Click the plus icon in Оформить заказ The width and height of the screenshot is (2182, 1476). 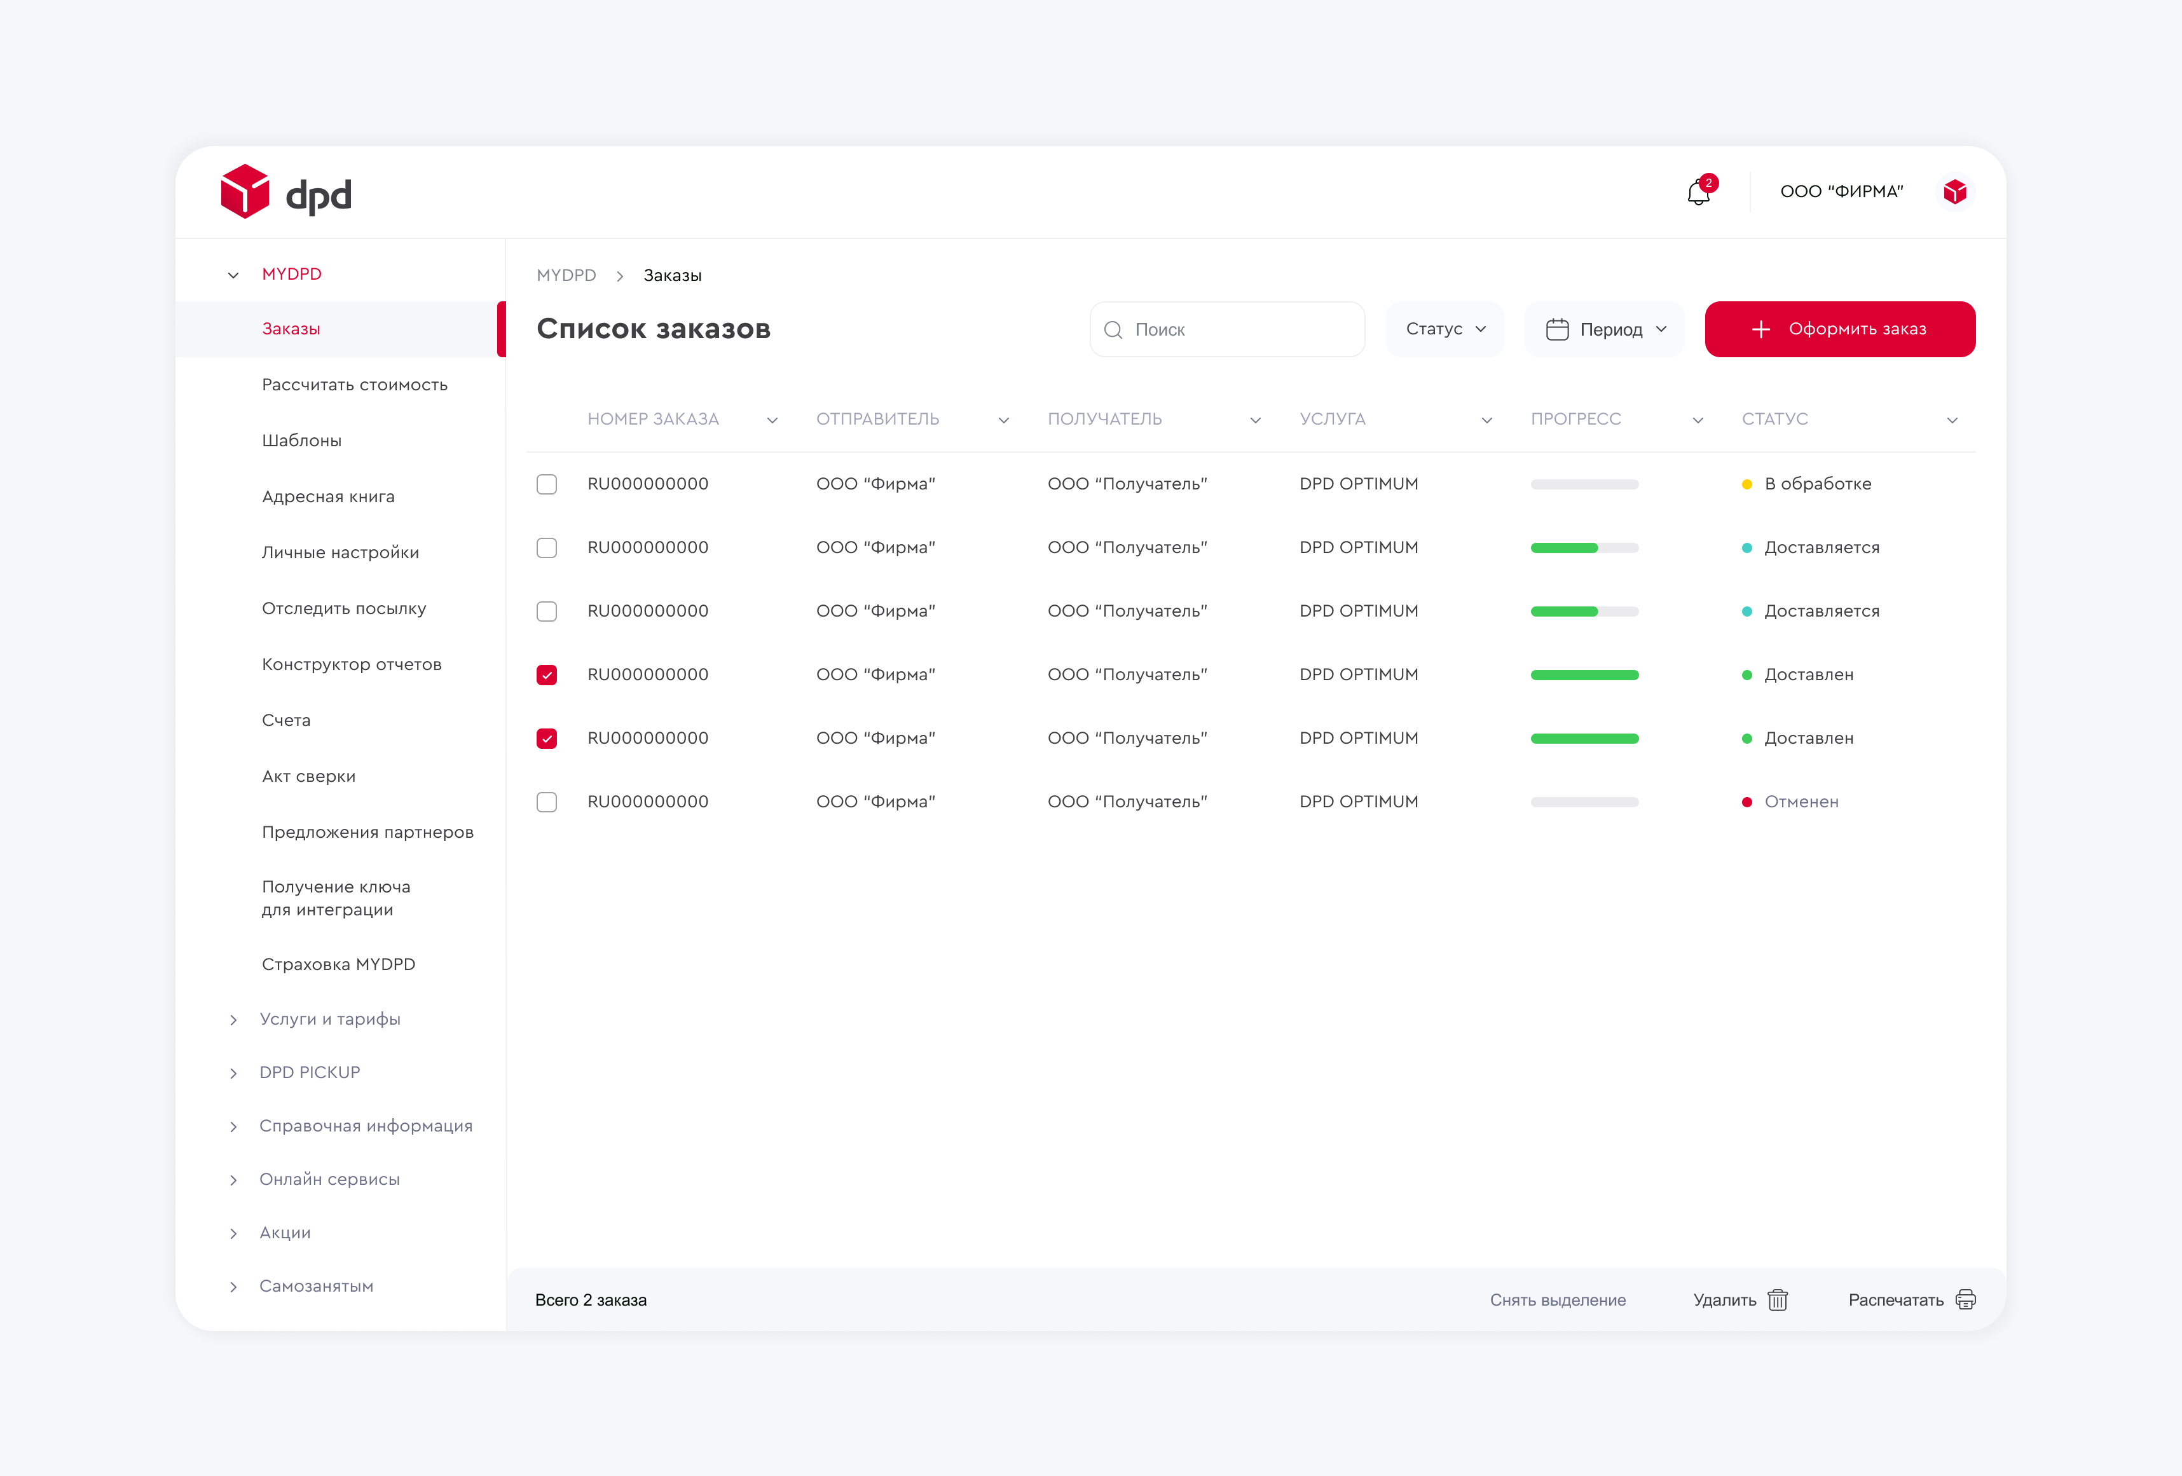click(1760, 329)
